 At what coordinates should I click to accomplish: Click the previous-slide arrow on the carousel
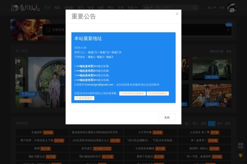[22, 82]
